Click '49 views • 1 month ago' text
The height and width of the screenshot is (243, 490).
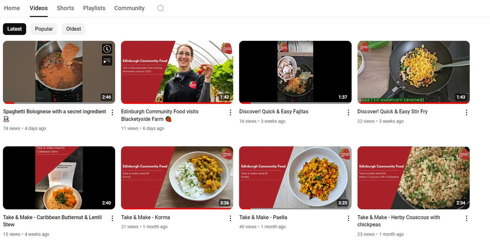[263, 227]
